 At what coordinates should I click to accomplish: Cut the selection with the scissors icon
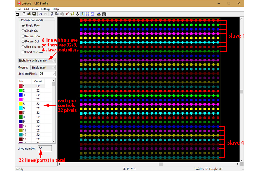click(x=52, y=14)
